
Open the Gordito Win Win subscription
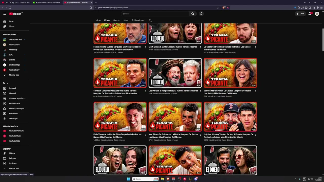coord(14,40)
